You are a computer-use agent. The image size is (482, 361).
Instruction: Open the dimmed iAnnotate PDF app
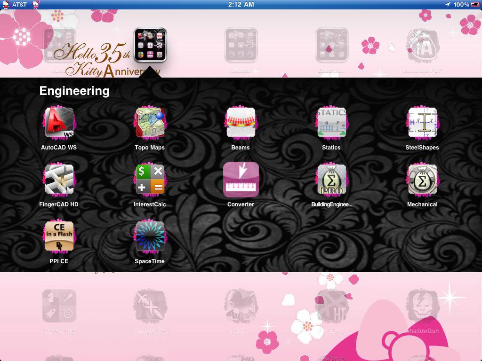point(422,46)
